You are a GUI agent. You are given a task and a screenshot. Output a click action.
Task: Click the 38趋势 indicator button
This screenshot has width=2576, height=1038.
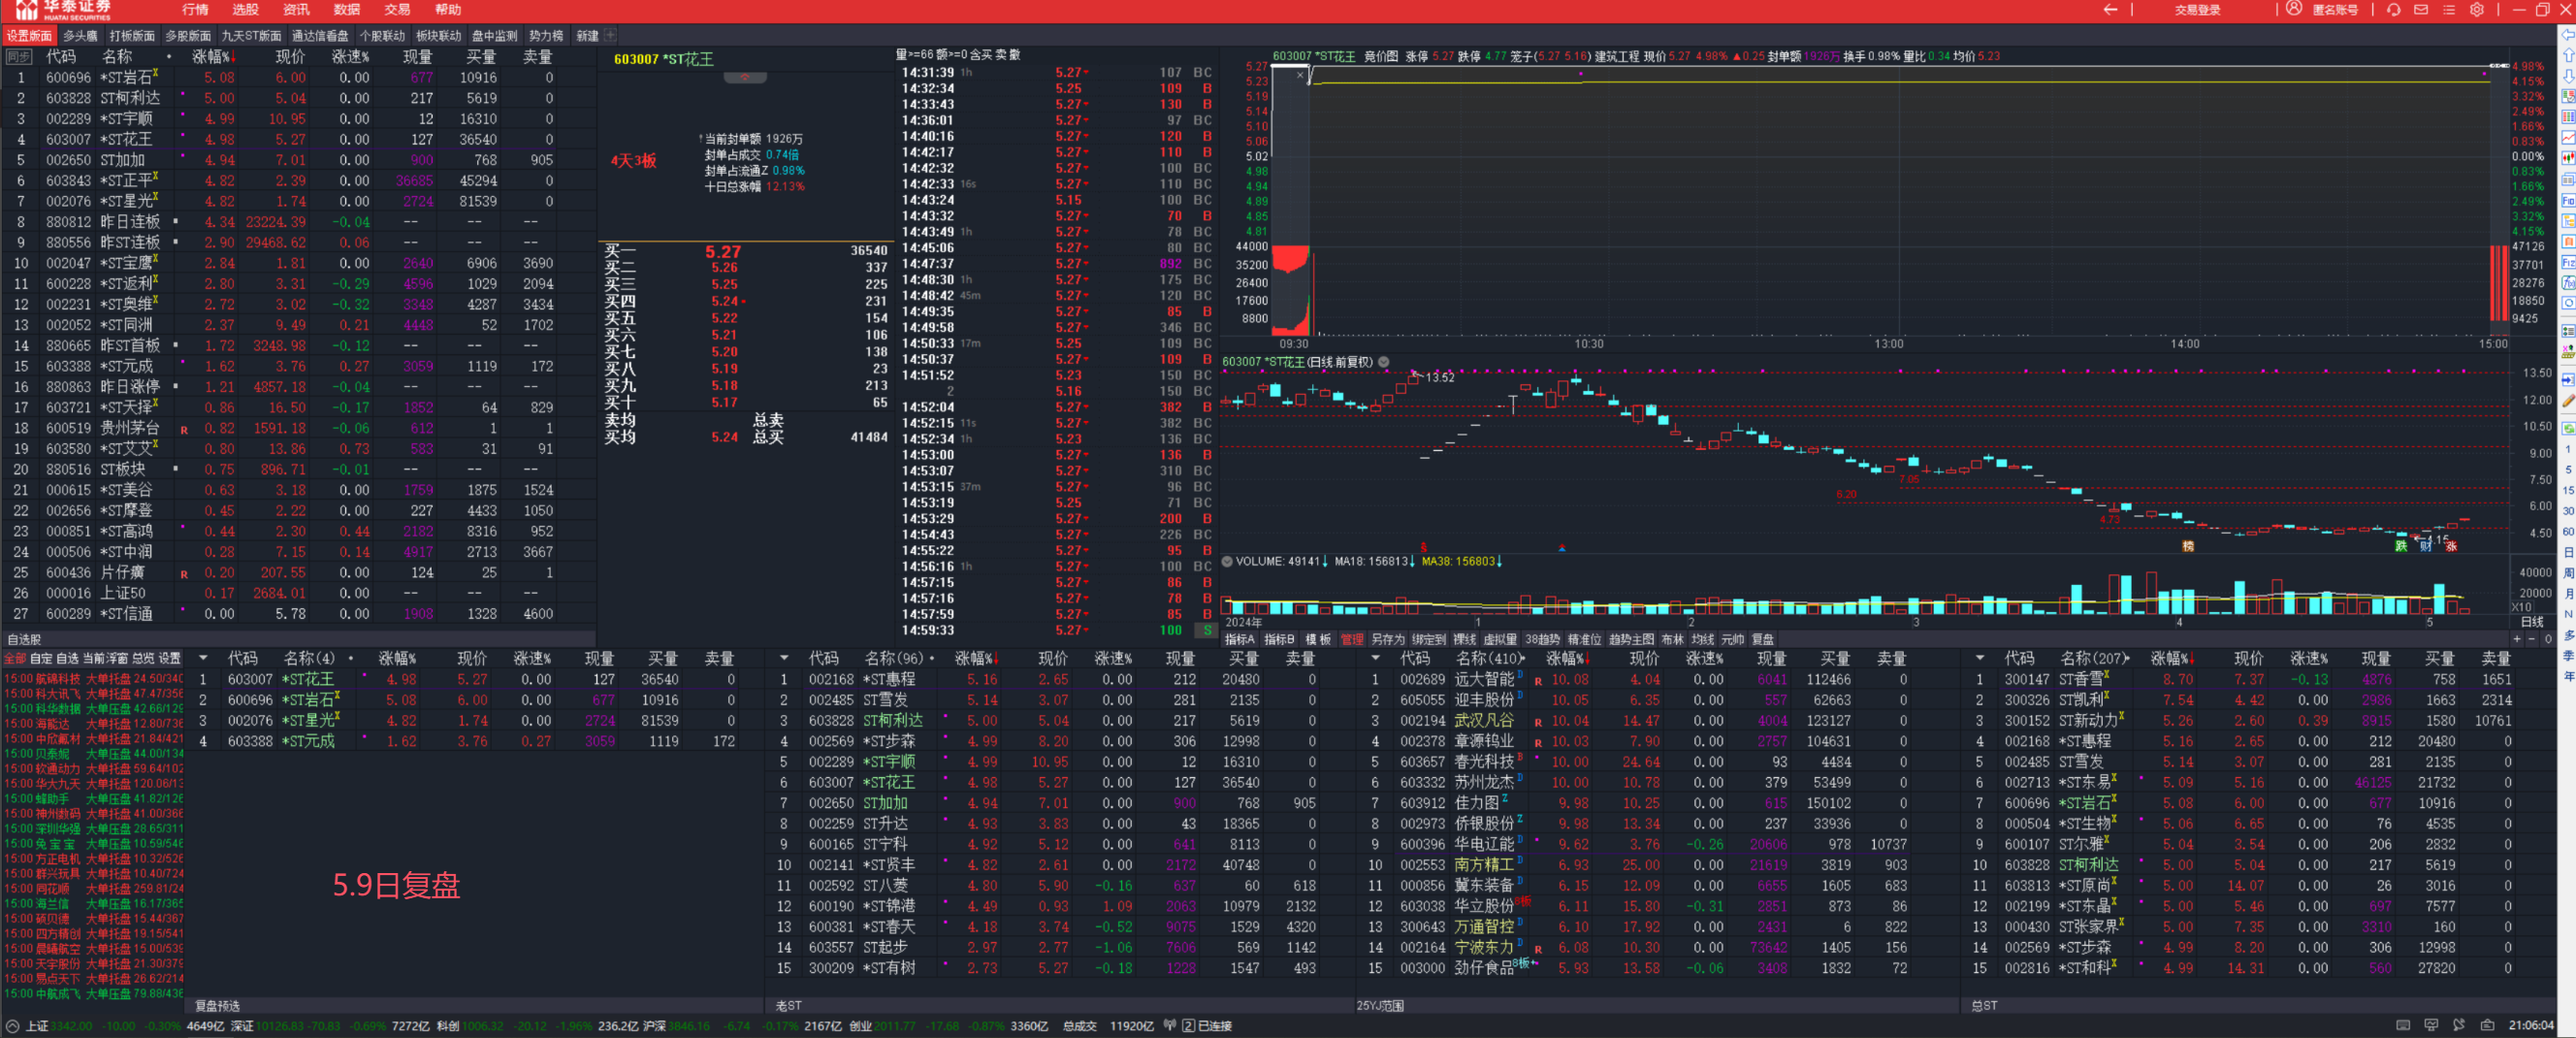(x=1542, y=639)
